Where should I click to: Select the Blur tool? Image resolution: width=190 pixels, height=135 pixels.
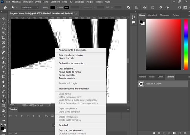coord(3,81)
